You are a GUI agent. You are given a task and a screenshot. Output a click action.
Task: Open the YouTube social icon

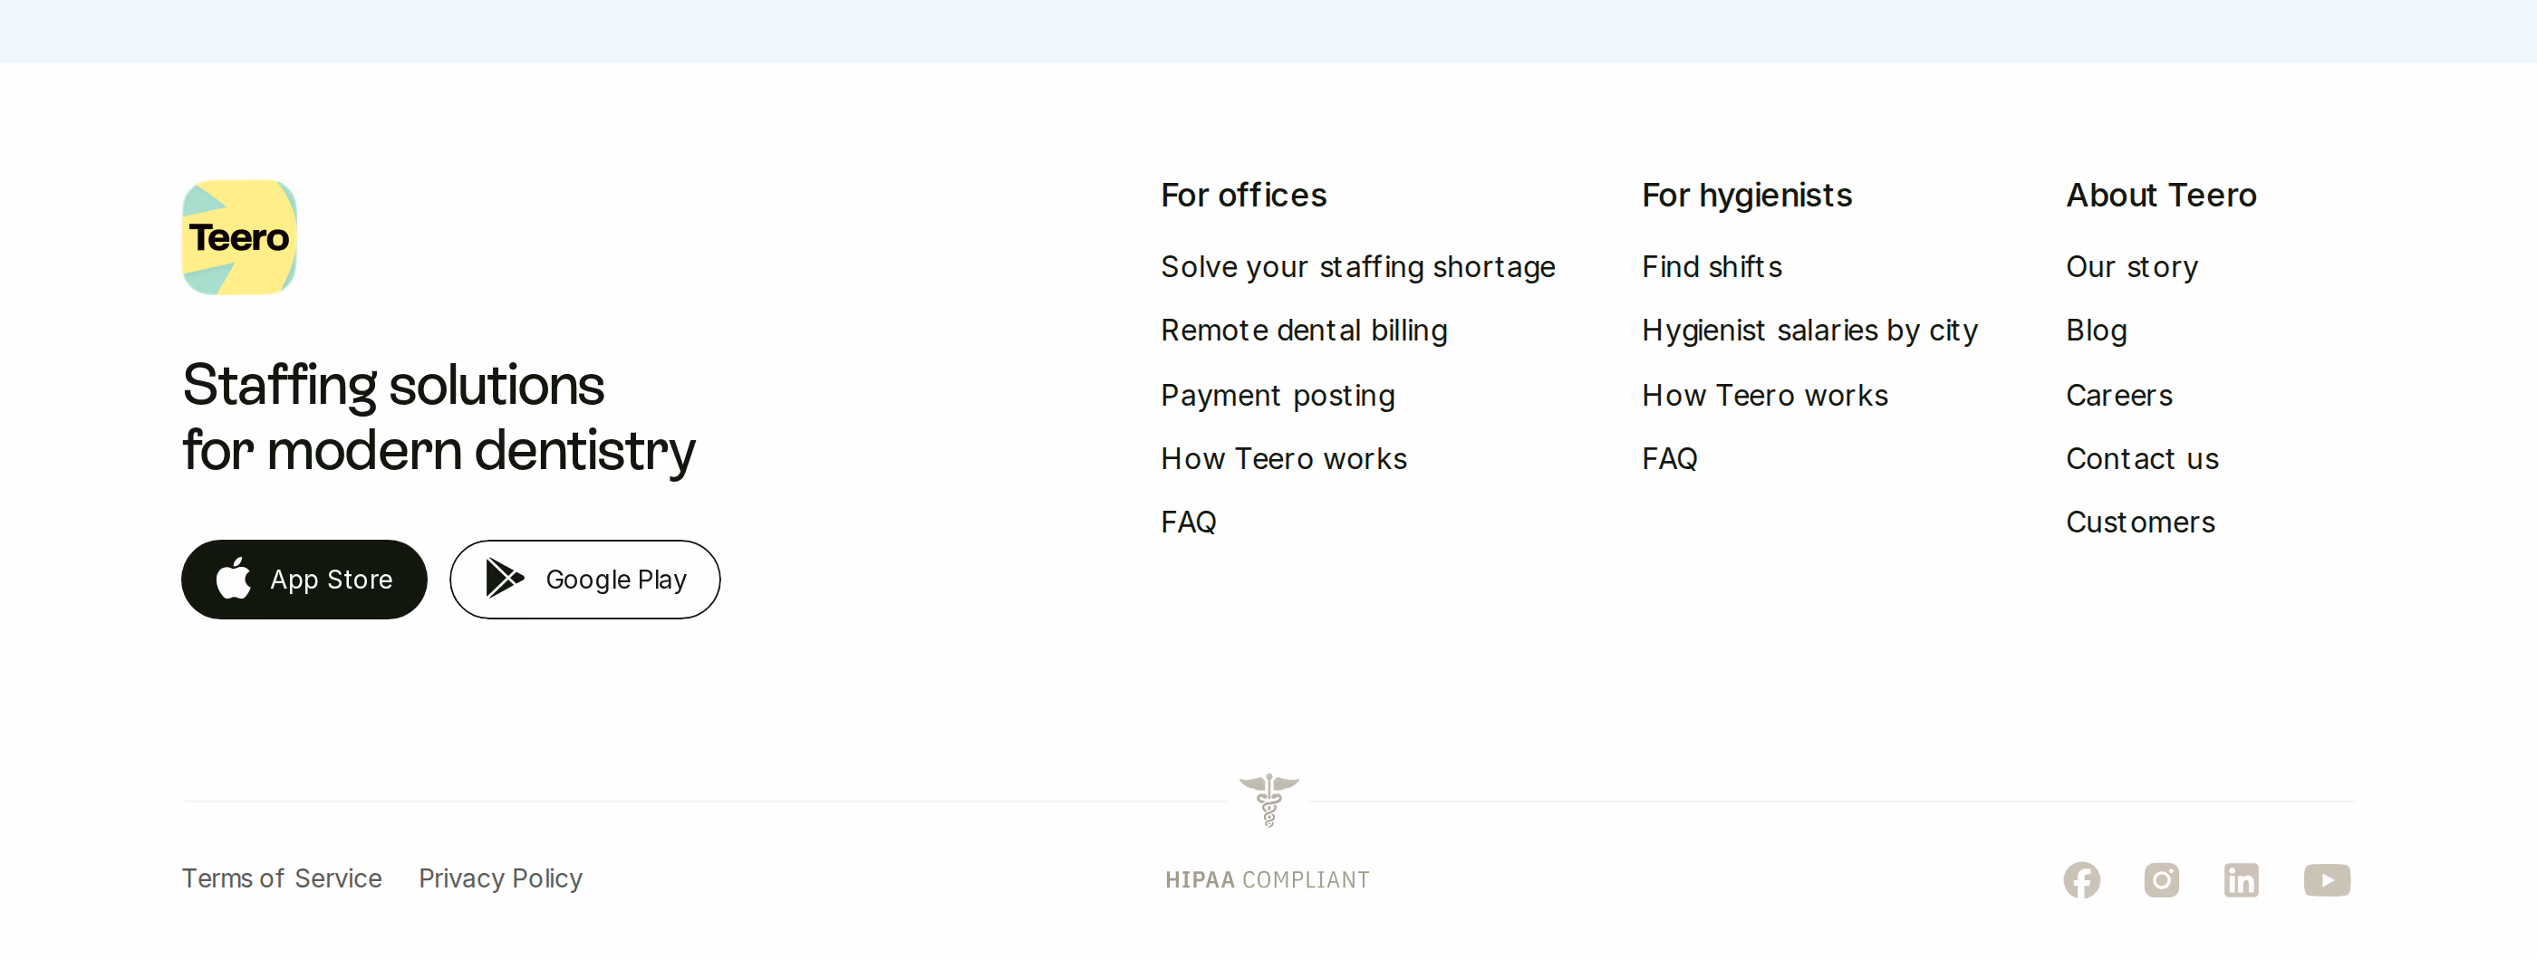[2326, 879]
